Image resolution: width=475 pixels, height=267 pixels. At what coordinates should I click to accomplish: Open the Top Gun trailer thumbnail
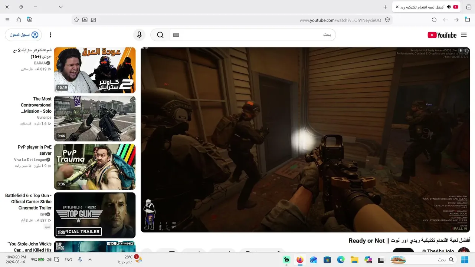[x=95, y=215]
